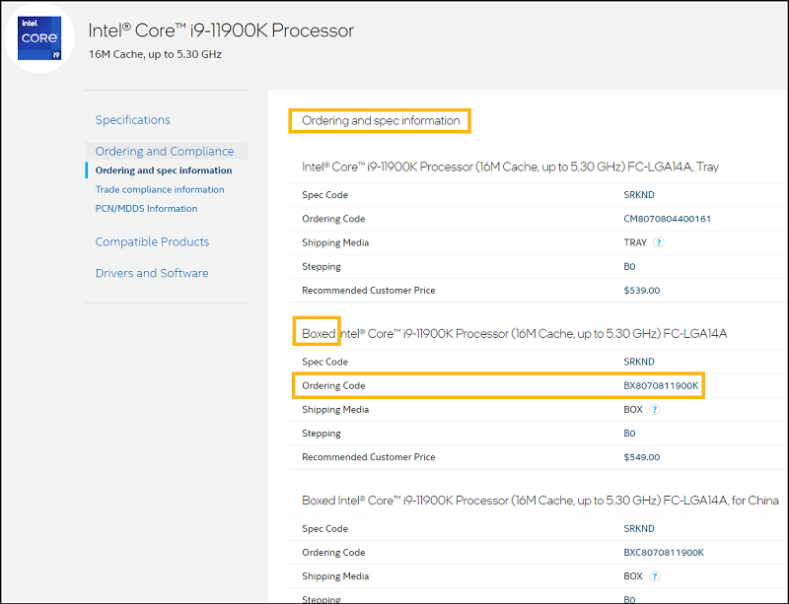Open Drivers and Software section
Image resolution: width=789 pixels, height=604 pixels.
pyautogui.click(x=152, y=274)
